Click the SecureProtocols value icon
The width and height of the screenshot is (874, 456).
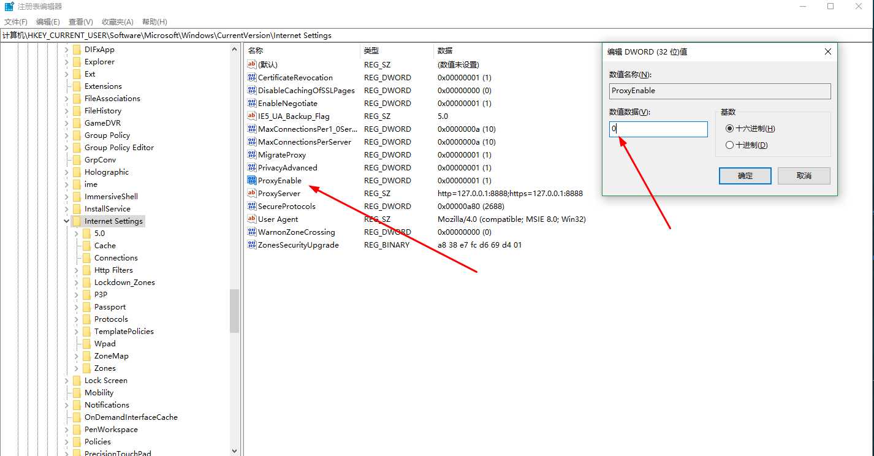pos(251,206)
